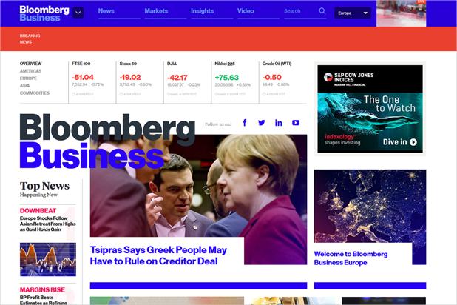
Task: Open Welcome to Bloomberg Business Europe link
Action: [351, 258]
